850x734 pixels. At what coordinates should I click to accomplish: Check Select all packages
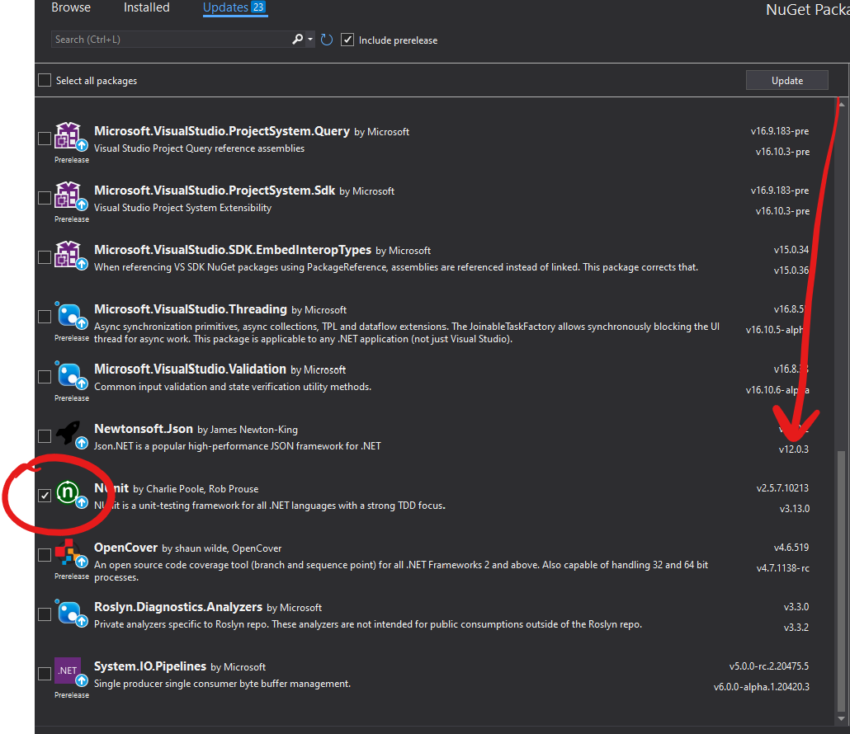(x=45, y=80)
